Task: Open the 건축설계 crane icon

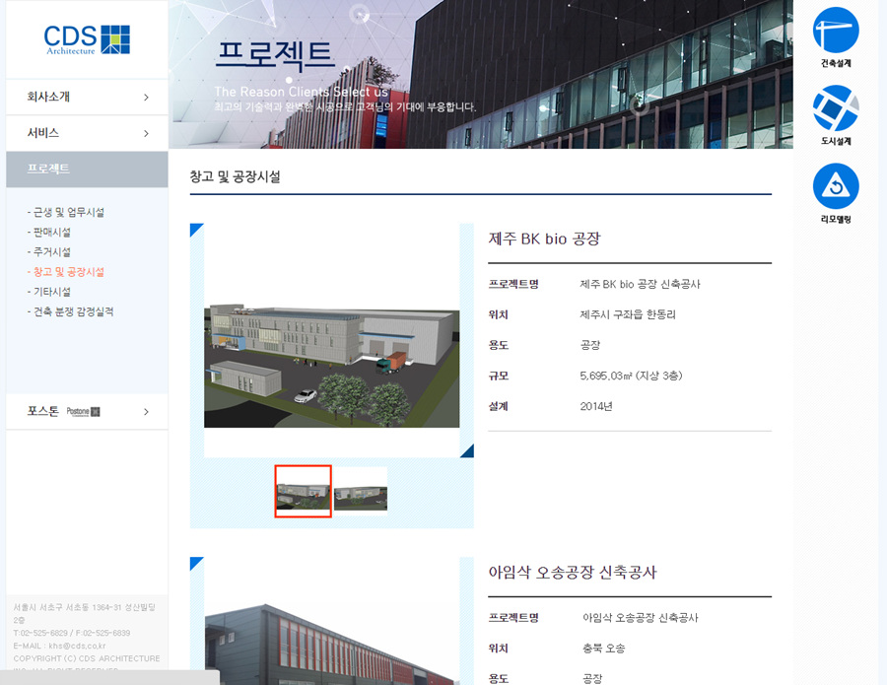Action: [x=835, y=31]
